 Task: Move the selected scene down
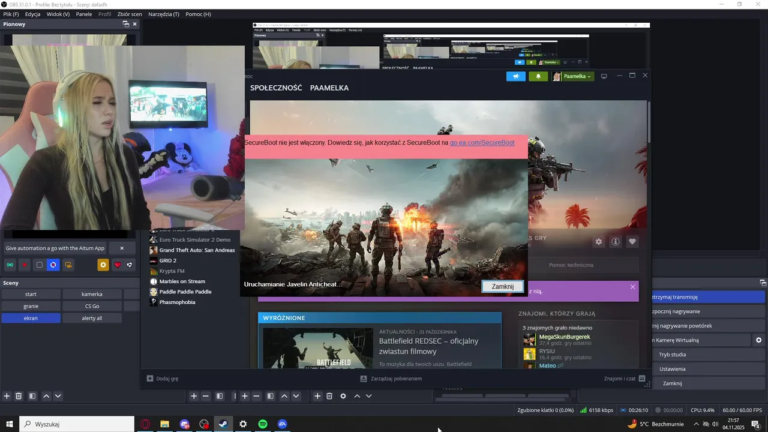[58, 396]
